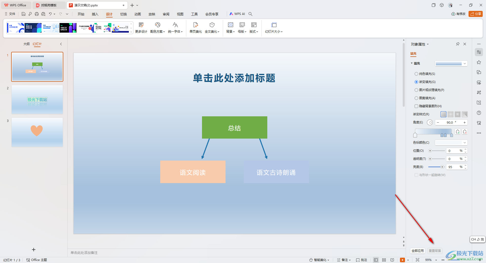Image resolution: width=486 pixels, height=263 pixels.
Task: Click the Print icon
Action: tap(37, 14)
